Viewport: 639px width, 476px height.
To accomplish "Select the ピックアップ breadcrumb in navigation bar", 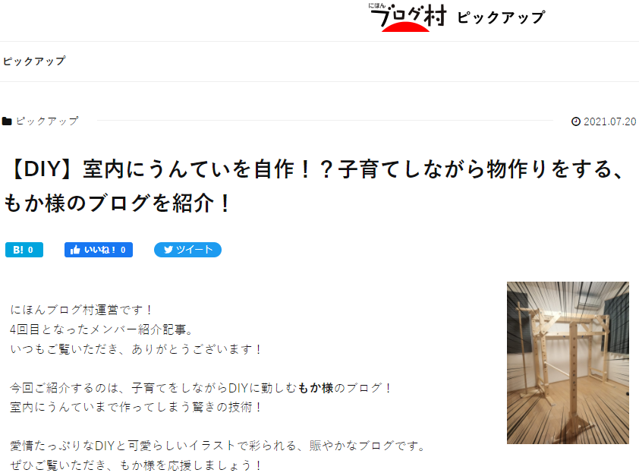I will click(x=34, y=61).
